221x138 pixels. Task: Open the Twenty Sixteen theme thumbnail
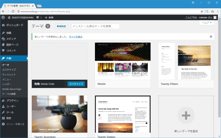pyautogui.click(x=123, y=114)
